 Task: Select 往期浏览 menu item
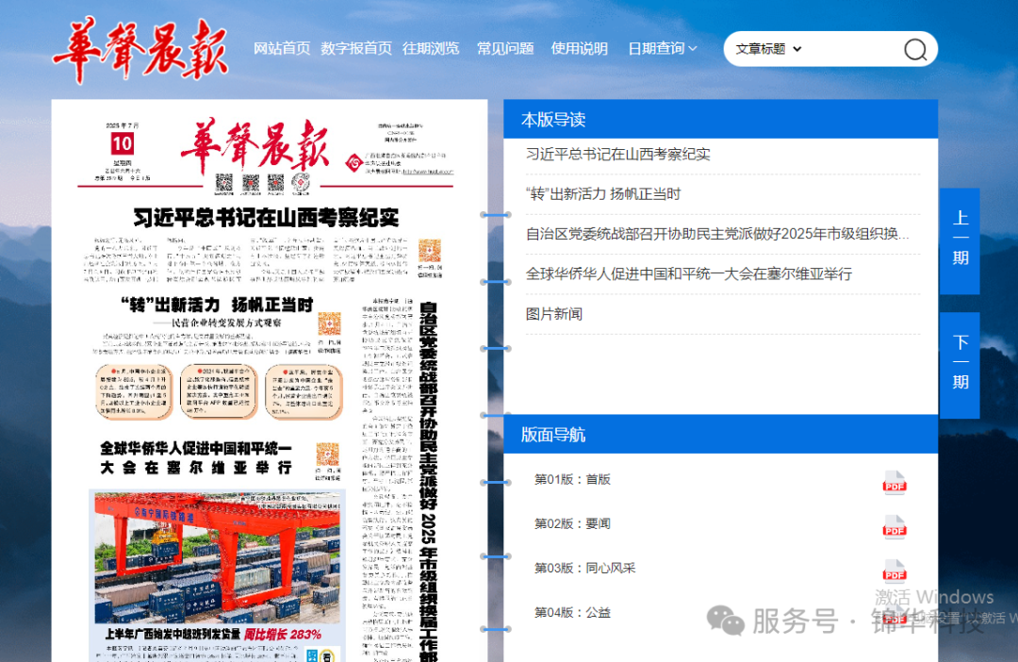431,48
